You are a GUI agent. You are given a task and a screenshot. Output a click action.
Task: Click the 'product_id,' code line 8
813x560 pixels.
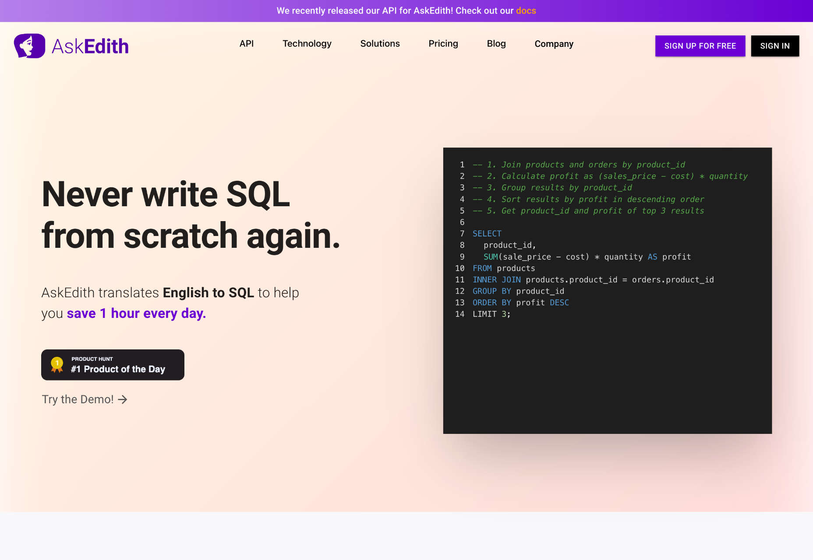point(509,245)
